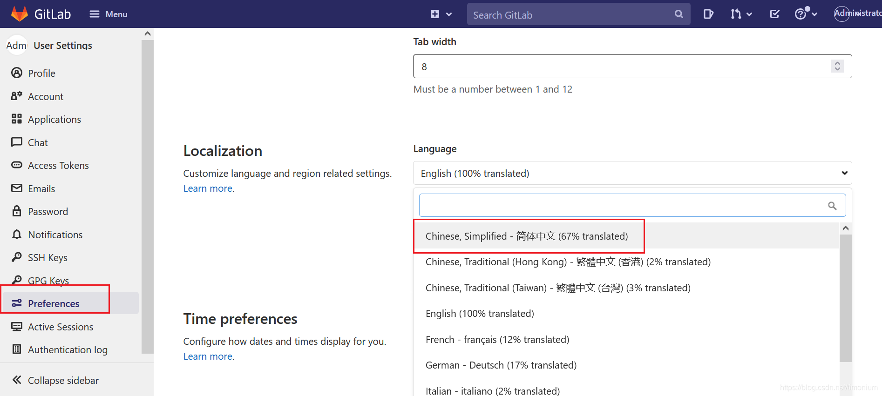This screenshot has width=882, height=396.
Task: Open Password settings
Action: [48, 212]
